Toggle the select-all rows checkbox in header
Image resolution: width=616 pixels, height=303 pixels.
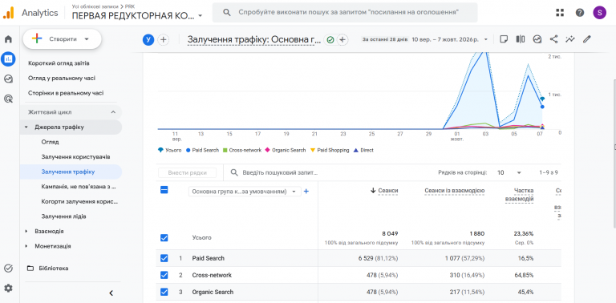[x=164, y=190]
